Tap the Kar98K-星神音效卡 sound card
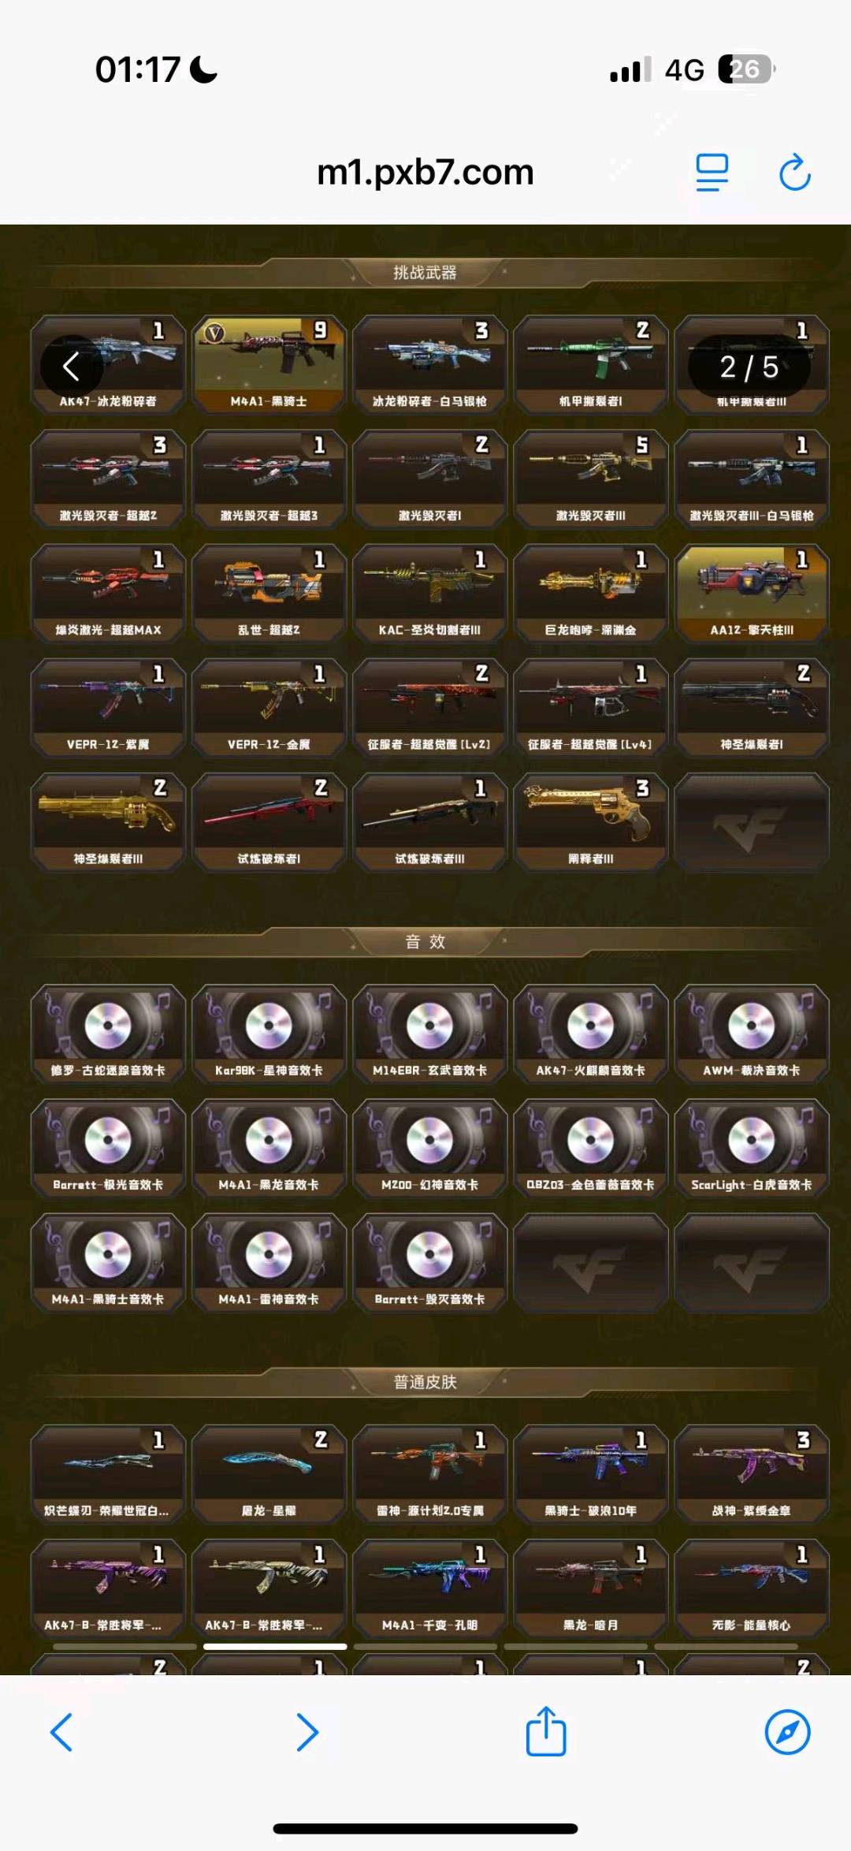This screenshot has height=1851, width=851. (269, 1034)
